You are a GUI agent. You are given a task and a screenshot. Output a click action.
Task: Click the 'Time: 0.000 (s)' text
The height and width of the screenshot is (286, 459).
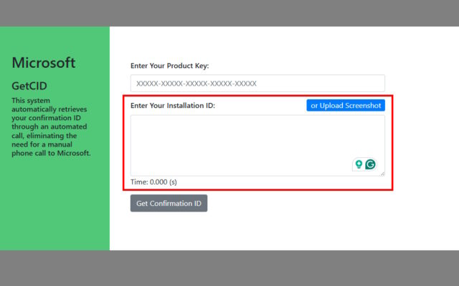click(x=153, y=182)
